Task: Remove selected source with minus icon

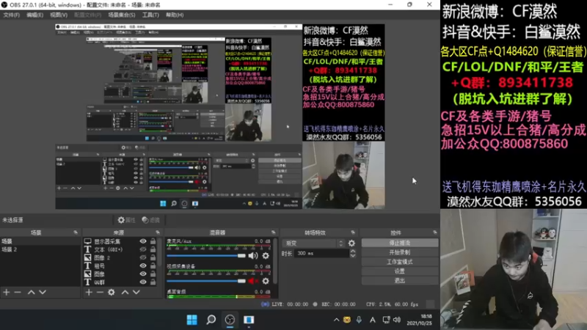Action: coord(100,292)
